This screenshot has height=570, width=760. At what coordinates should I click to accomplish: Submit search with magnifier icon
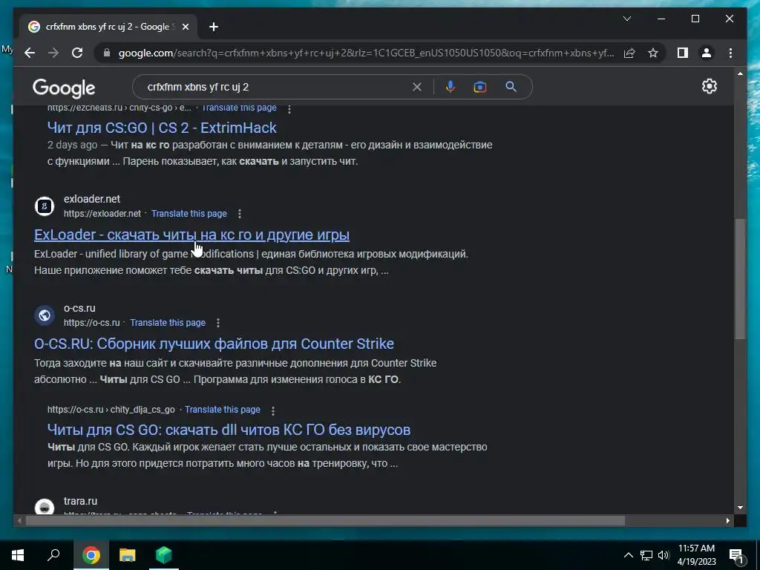pyautogui.click(x=511, y=87)
